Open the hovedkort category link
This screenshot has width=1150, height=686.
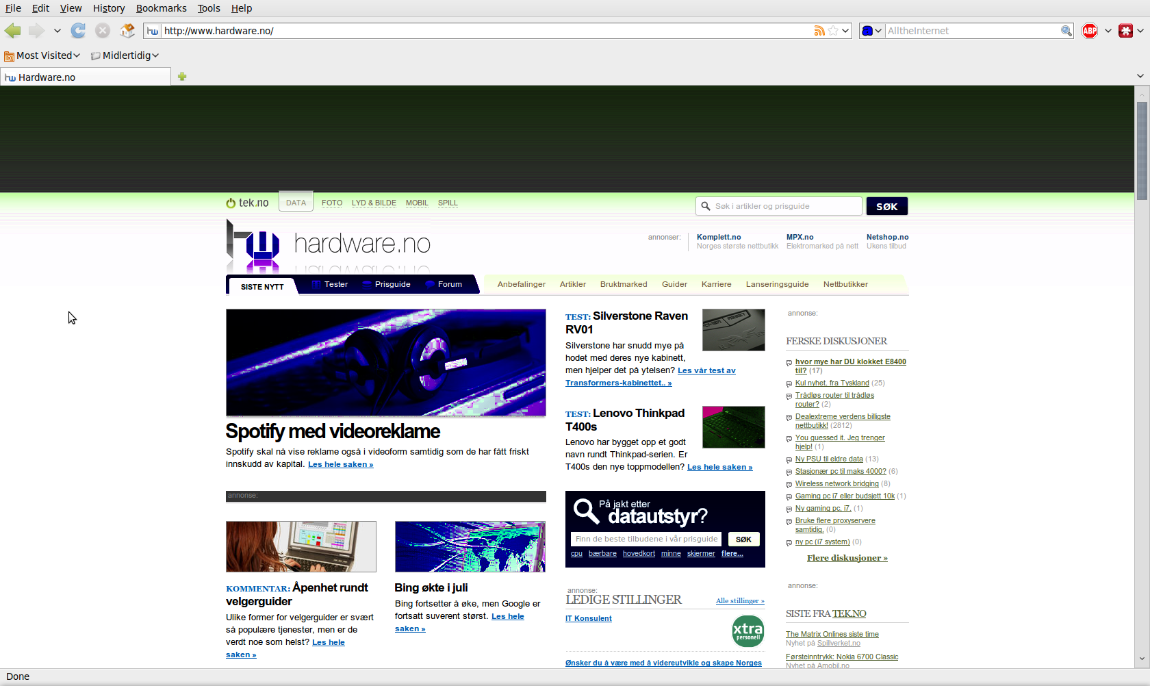(639, 554)
